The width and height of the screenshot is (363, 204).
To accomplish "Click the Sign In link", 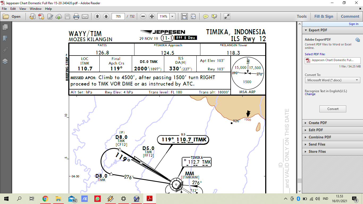I will [x=353, y=24].
